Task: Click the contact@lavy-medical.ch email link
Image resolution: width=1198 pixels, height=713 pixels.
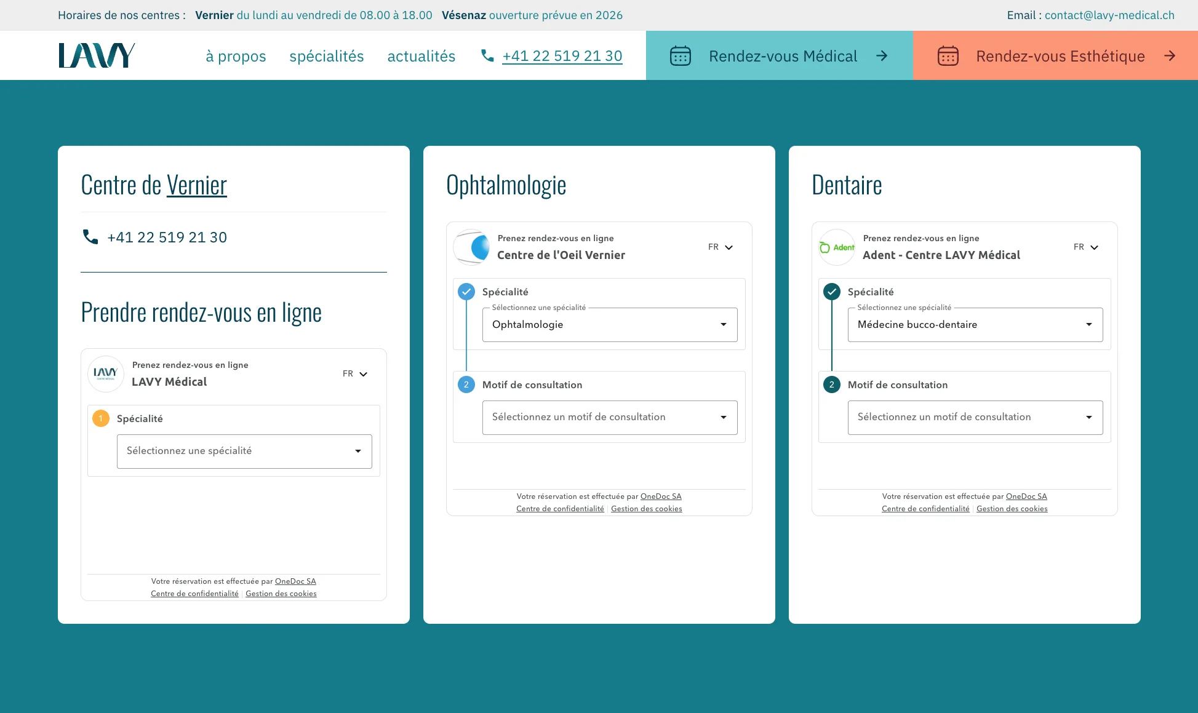Action: coord(1109,15)
